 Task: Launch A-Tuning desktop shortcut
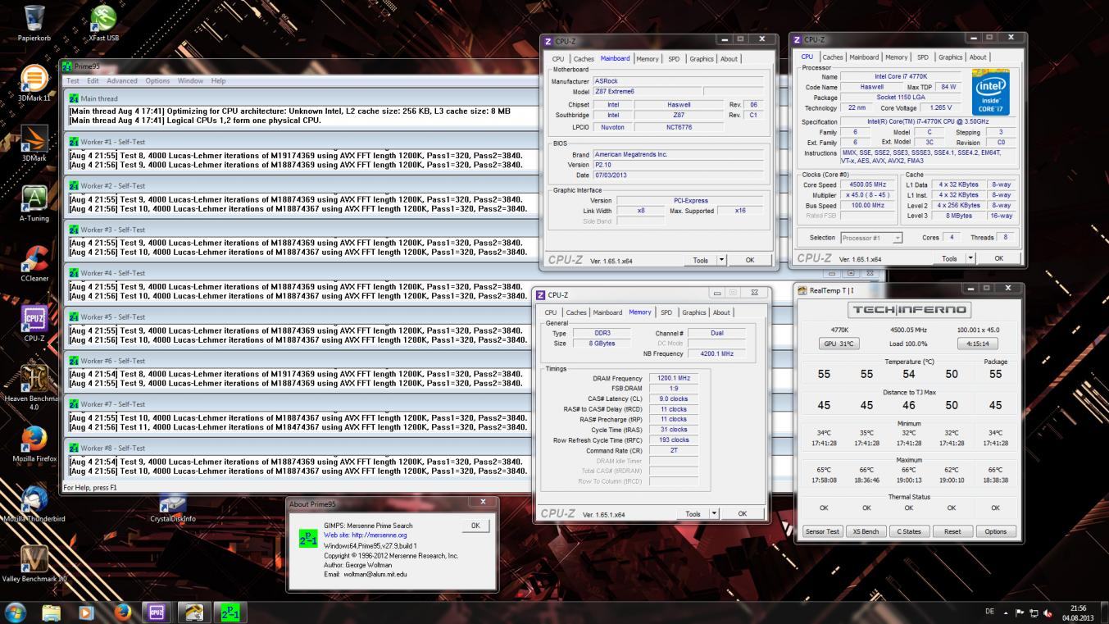pyautogui.click(x=34, y=203)
